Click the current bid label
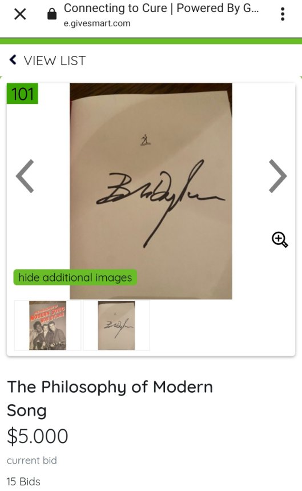 point(32,460)
